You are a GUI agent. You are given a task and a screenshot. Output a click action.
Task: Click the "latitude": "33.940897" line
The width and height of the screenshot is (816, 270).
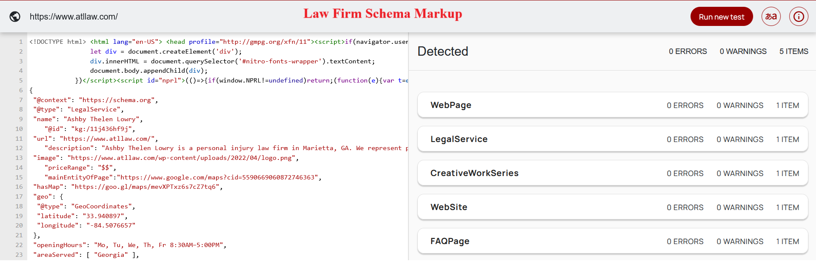tap(82, 216)
